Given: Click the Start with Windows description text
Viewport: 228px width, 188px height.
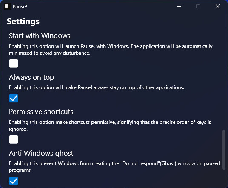Looking at the screenshot, I should tap(111, 50).
